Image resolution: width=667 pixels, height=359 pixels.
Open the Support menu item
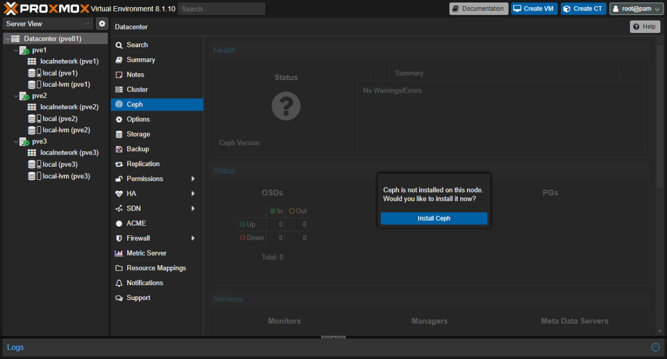pos(157,298)
